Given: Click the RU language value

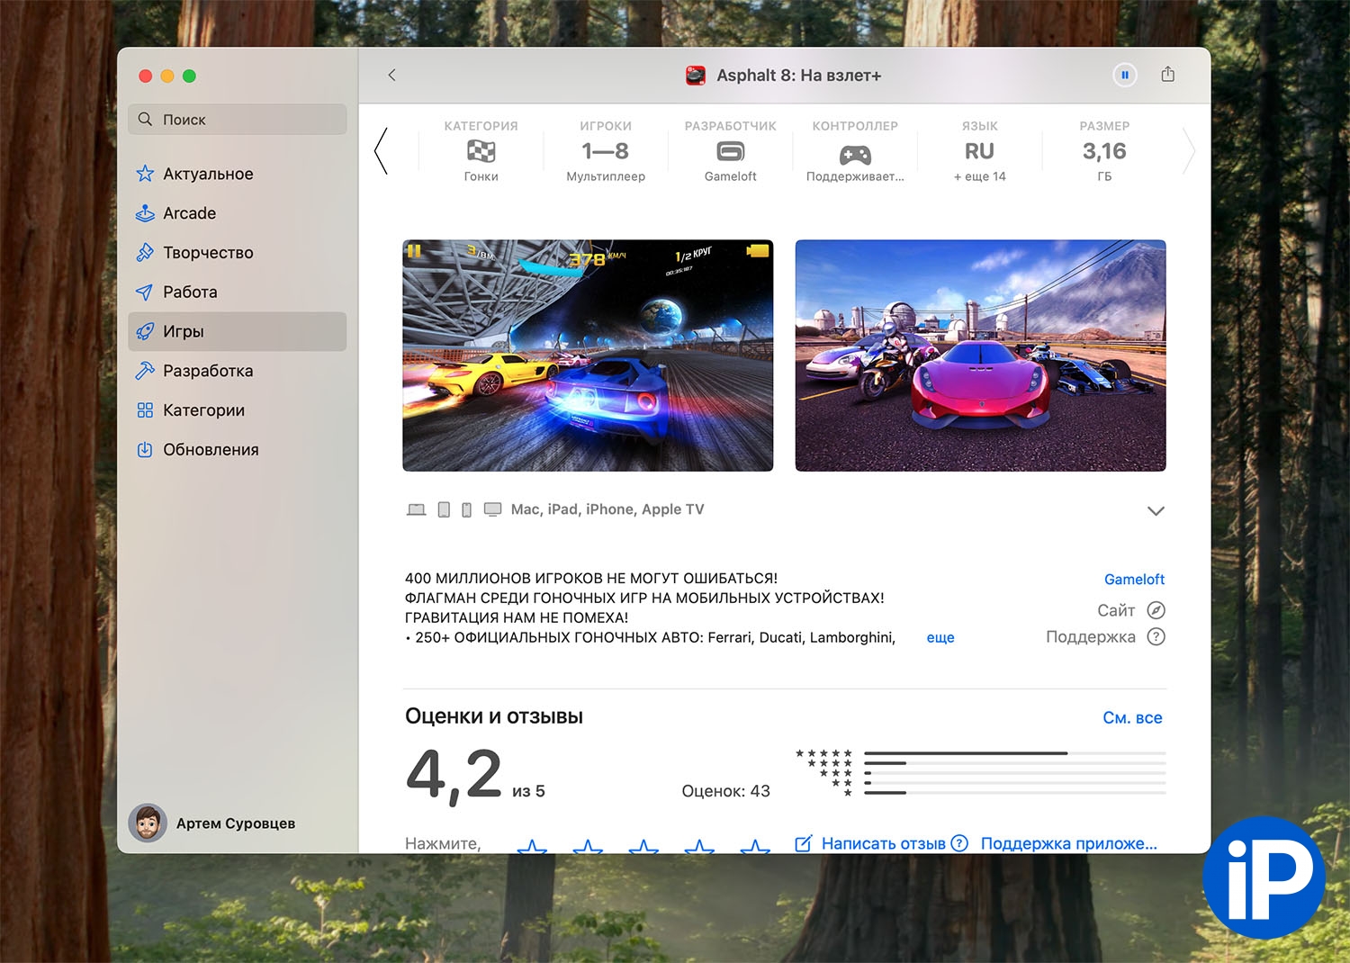Looking at the screenshot, I should click(x=980, y=151).
